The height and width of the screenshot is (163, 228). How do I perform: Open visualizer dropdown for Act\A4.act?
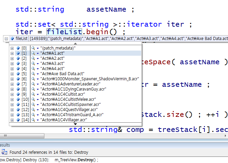pos(38,69)
